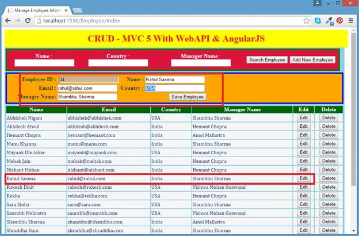Edit the Rekha row

304,196
